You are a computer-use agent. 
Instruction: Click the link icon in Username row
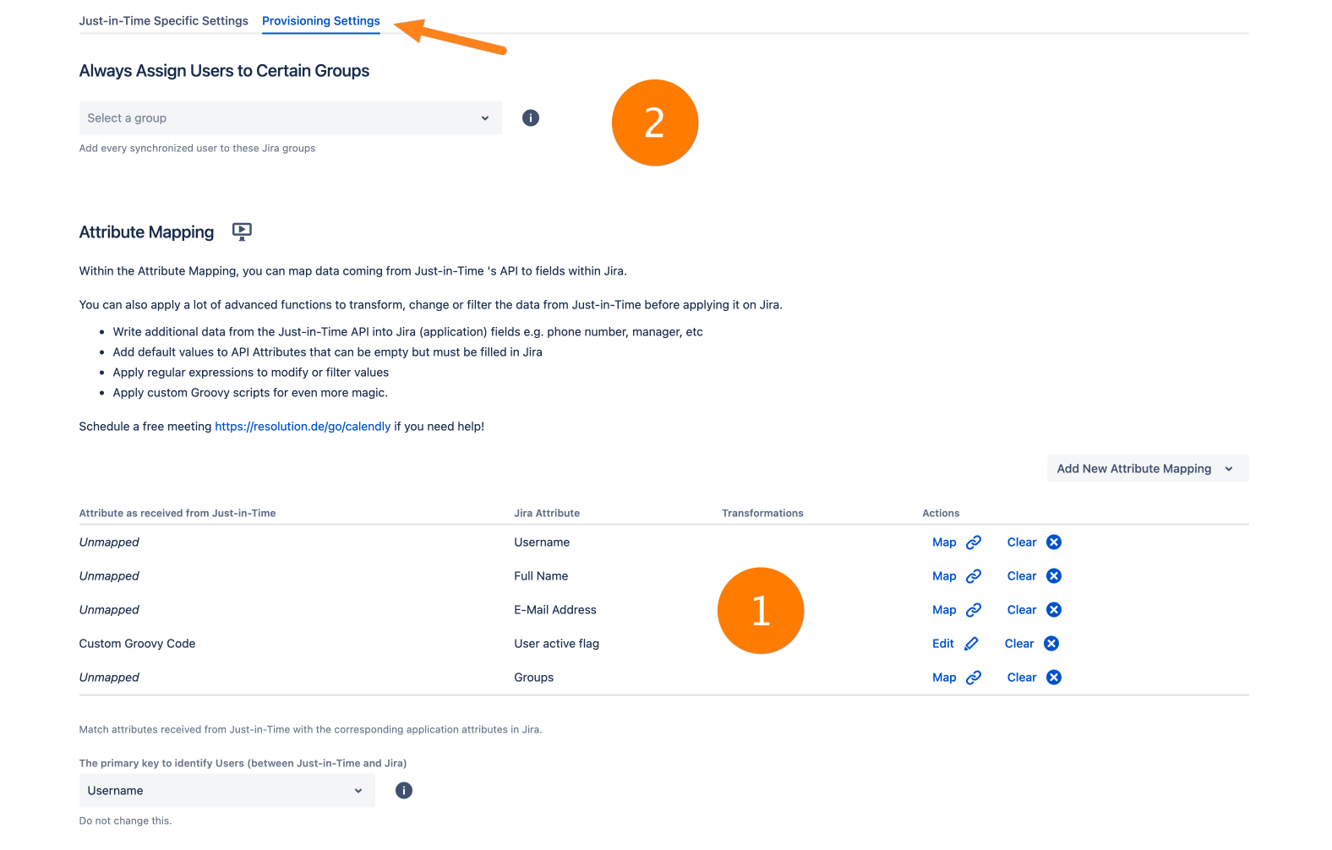tap(974, 542)
